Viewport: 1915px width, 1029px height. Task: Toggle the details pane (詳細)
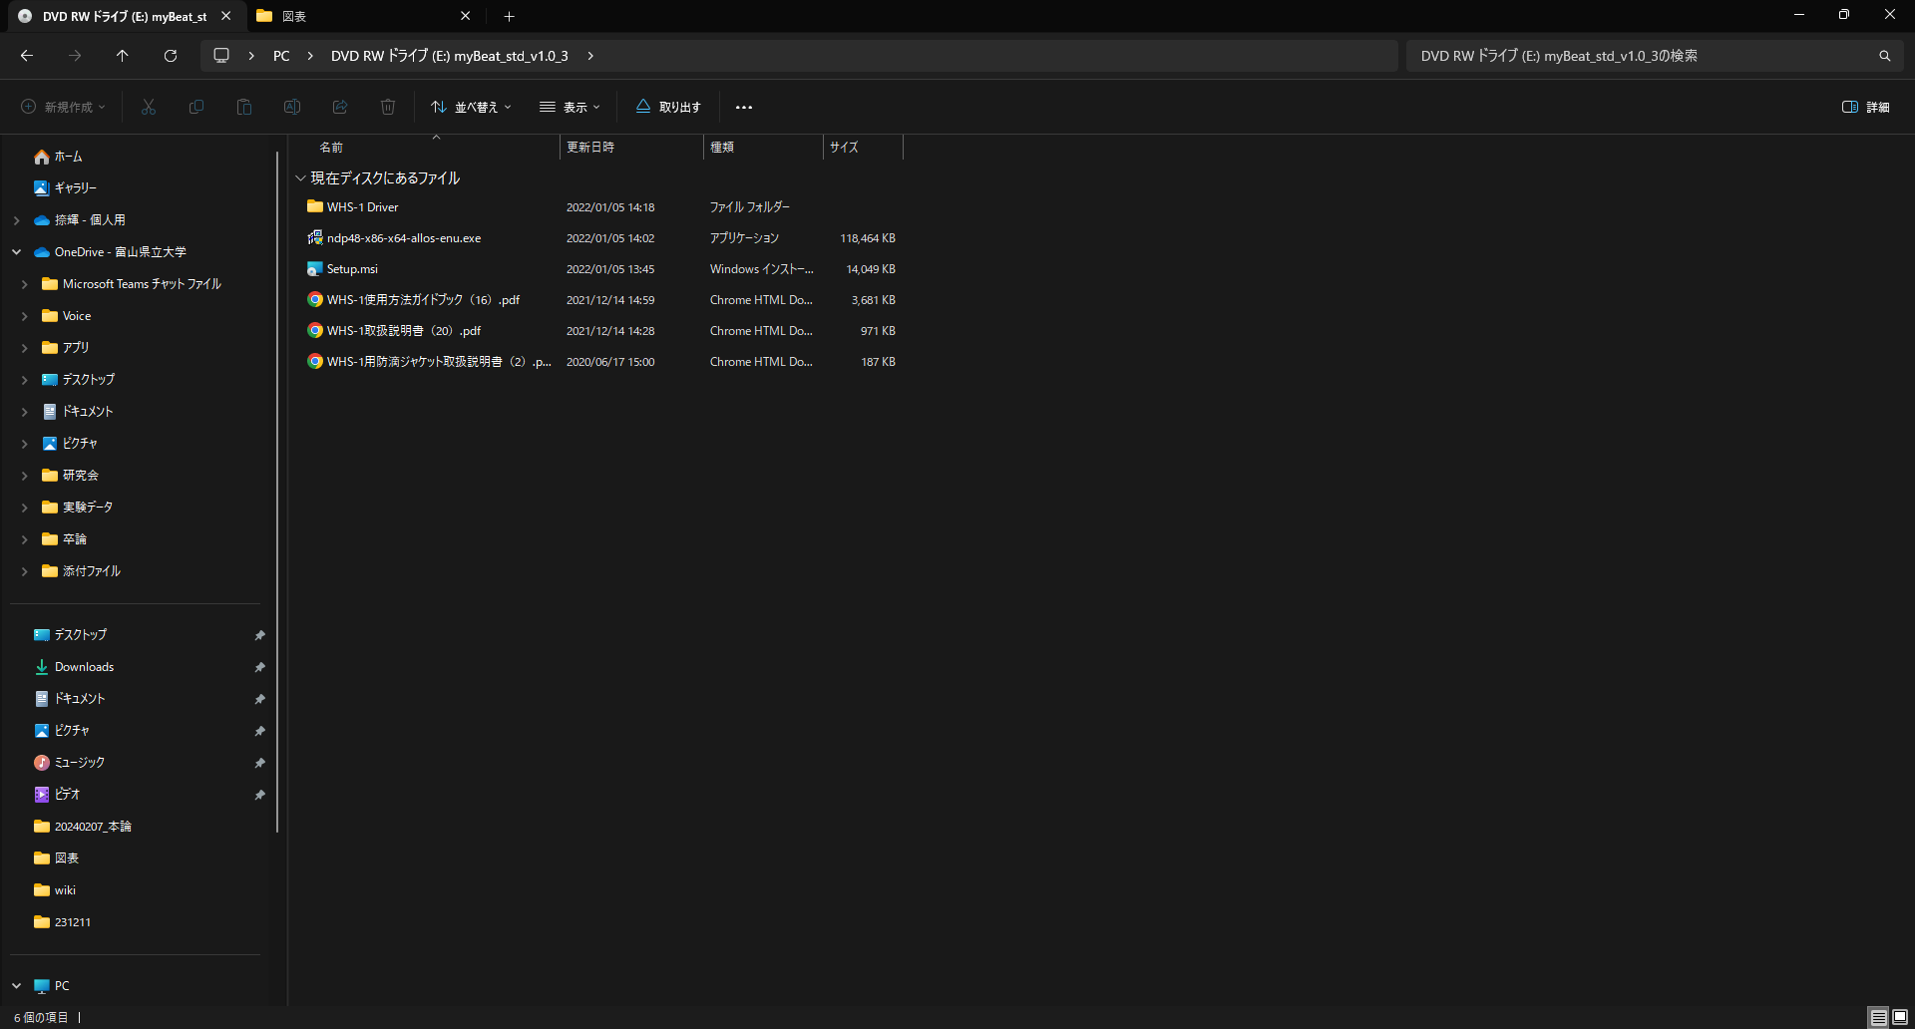point(1865,107)
